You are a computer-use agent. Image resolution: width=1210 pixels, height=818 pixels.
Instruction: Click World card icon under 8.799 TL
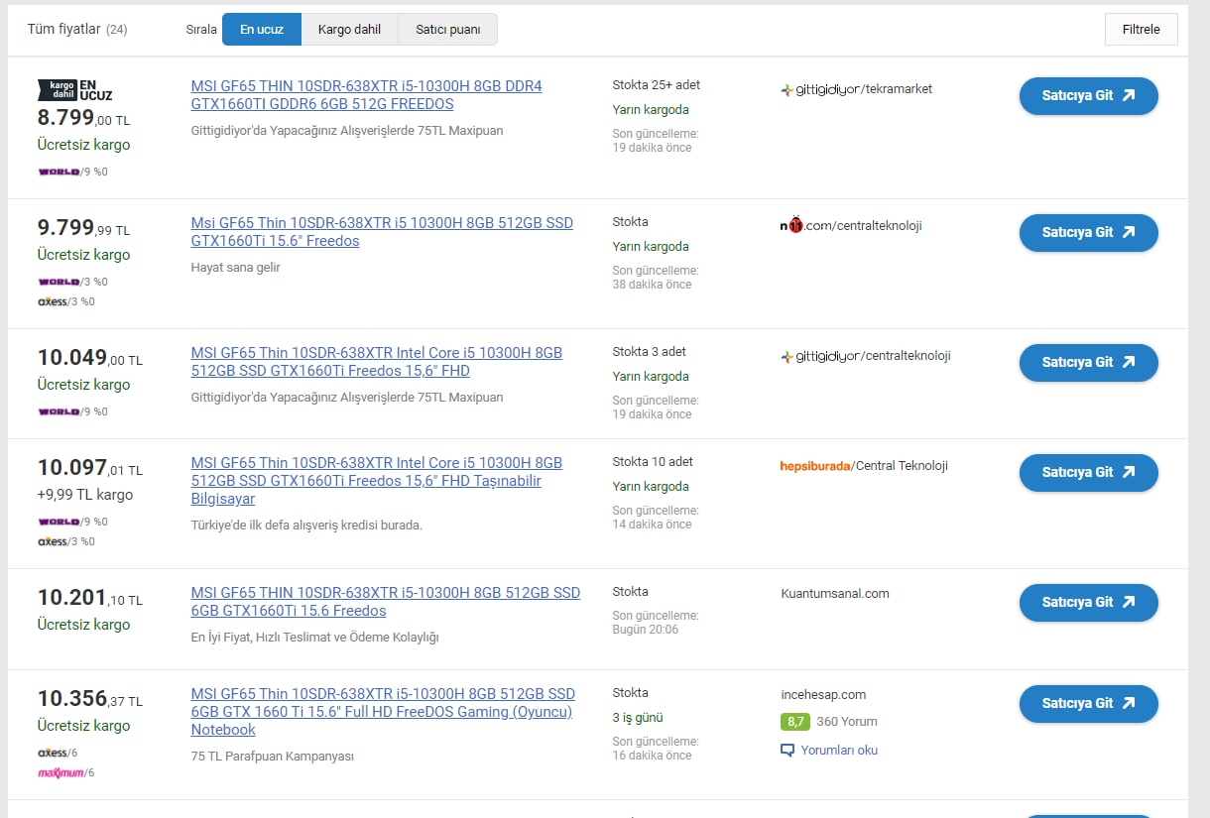[x=59, y=172]
